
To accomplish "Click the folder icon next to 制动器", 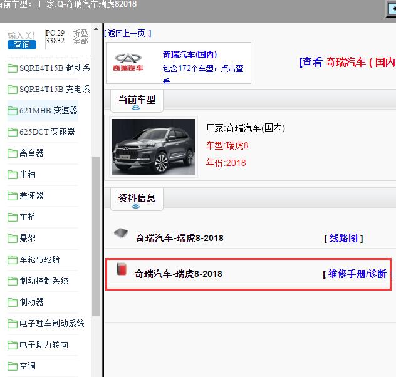I will (x=13, y=302).
